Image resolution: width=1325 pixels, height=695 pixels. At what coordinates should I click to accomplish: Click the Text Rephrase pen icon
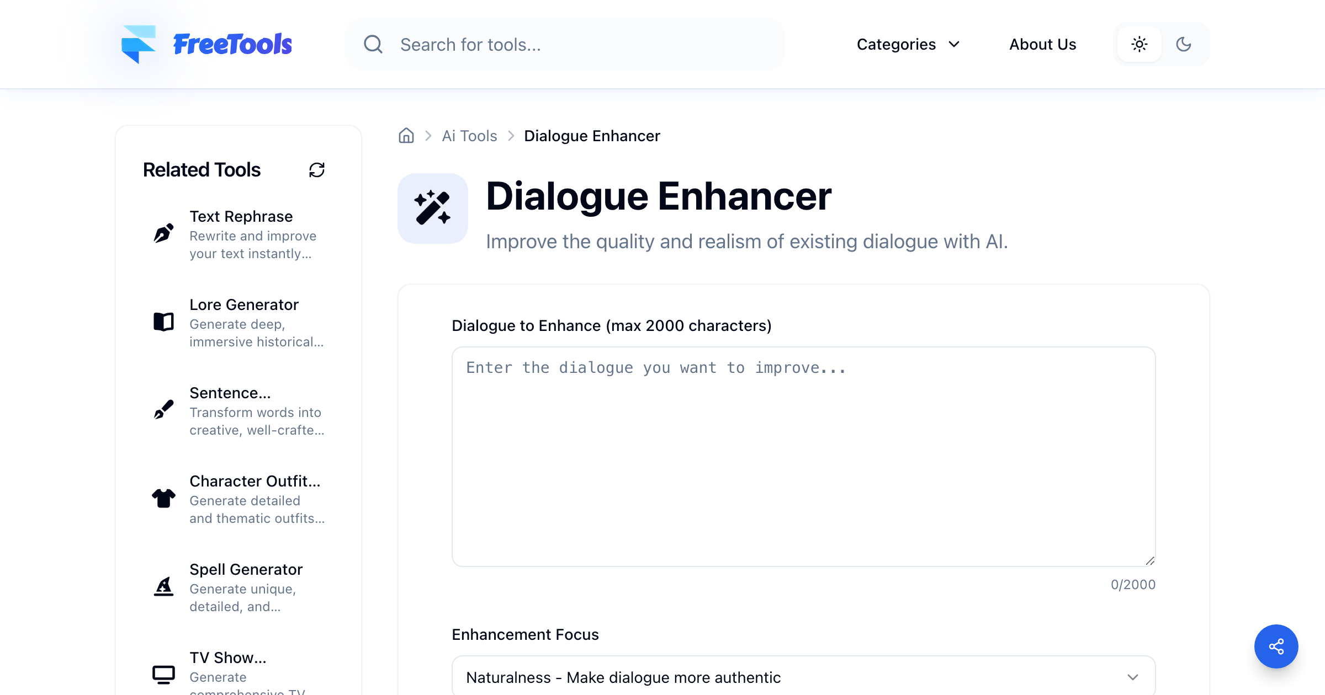click(163, 233)
